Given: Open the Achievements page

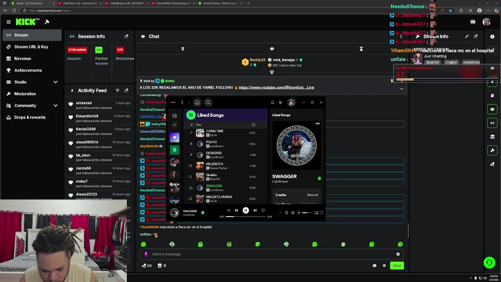Looking at the screenshot, I should 32,70.
